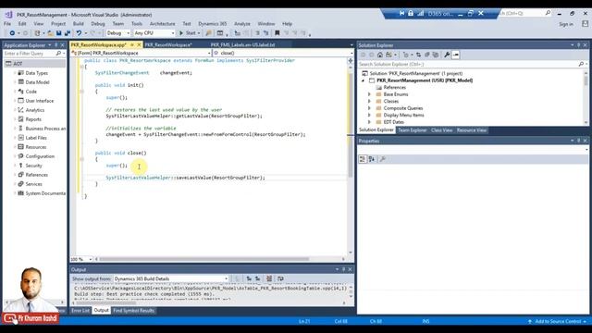Click feedback icon at top right corner

click(585, 24)
